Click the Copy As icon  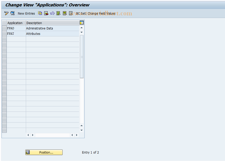point(40,13)
